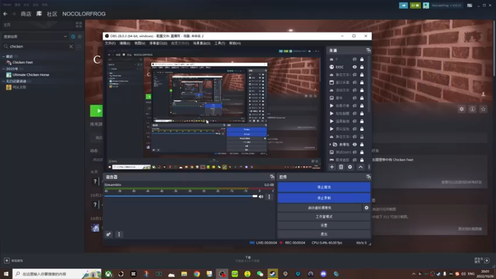
Task: Open Discord from the taskbar
Action: click(323, 273)
